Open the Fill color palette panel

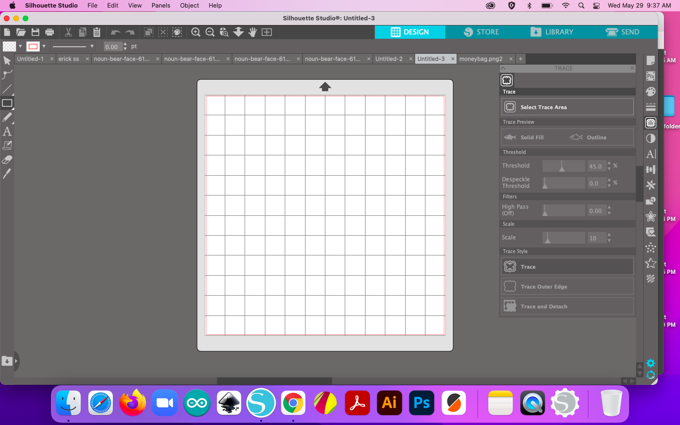pos(651,92)
